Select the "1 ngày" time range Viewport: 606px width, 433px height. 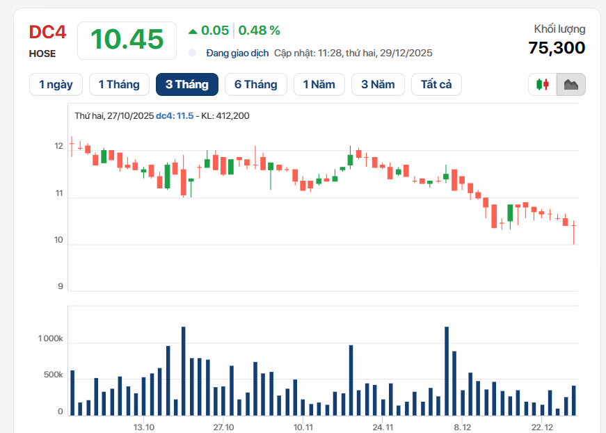click(56, 85)
